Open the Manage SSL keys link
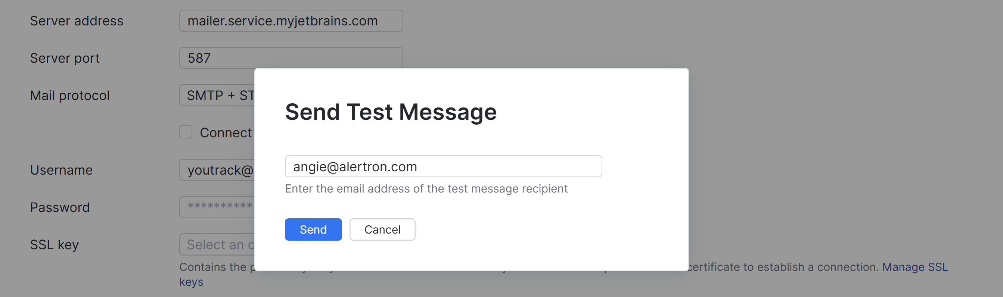Screen dimensions: 1003x297 tap(914, 267)
